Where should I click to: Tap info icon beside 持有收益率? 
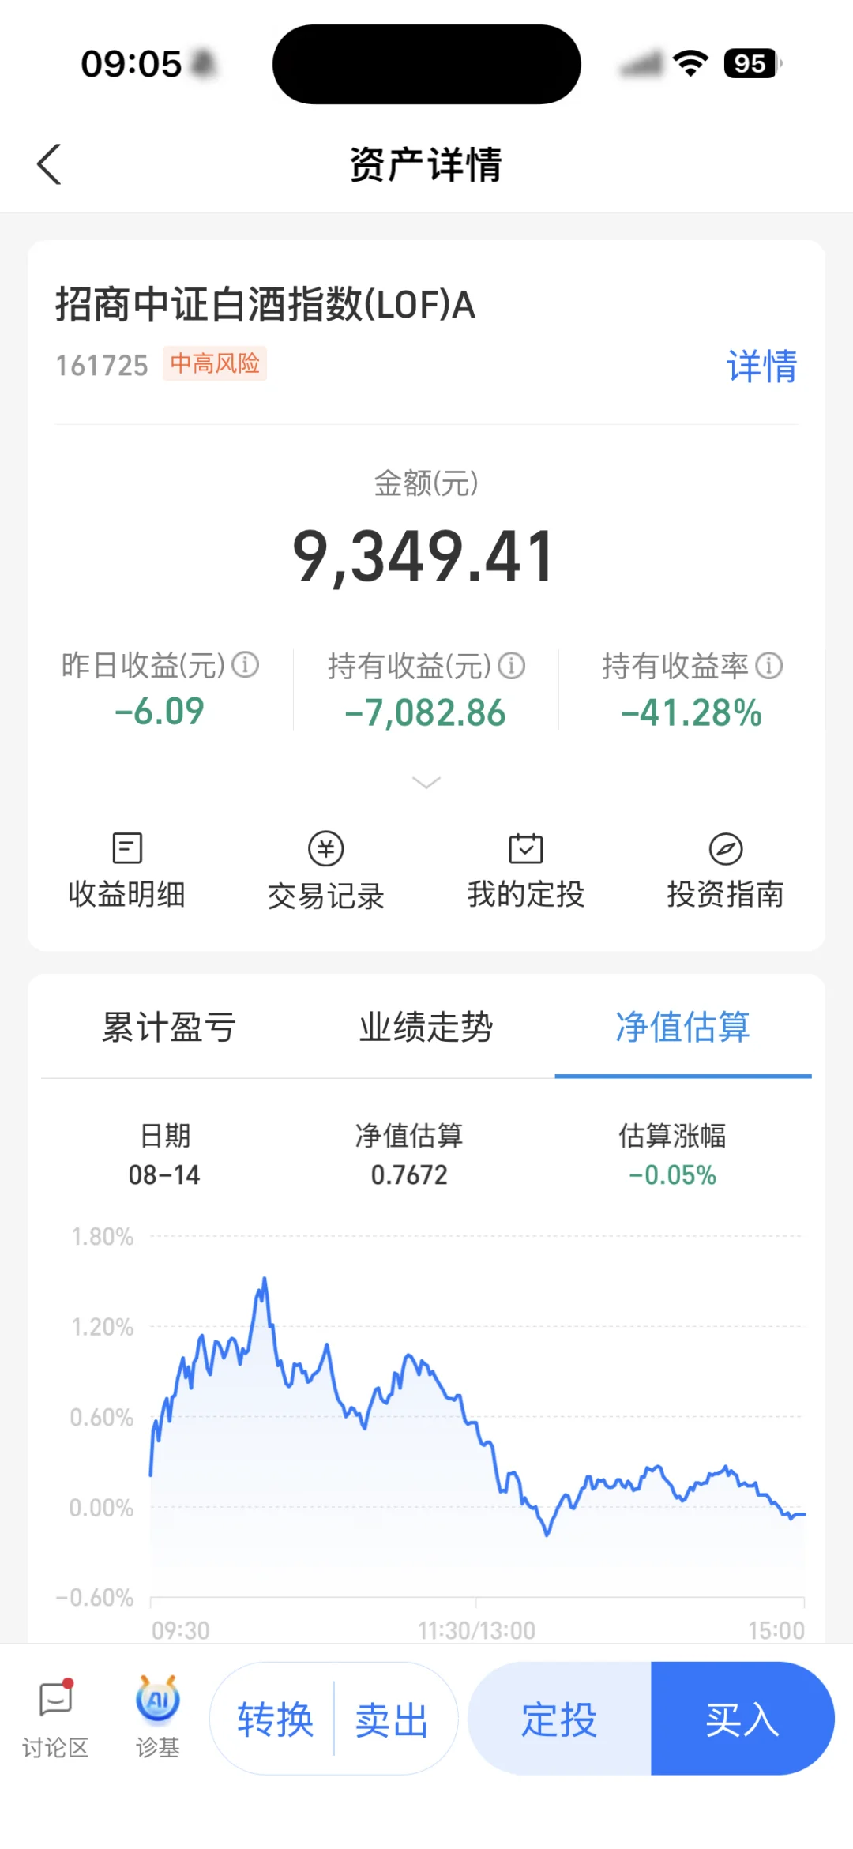click(769, 666)
